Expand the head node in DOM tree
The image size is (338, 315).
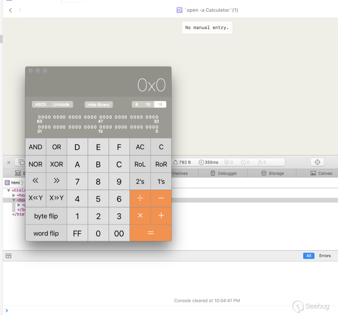pos(14,195)
